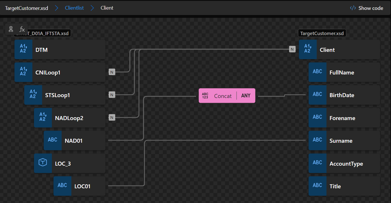This screenshot has width=391, height=203.
Task: Navigate to Clientlist in the breadcrumb
Action: 74,8
